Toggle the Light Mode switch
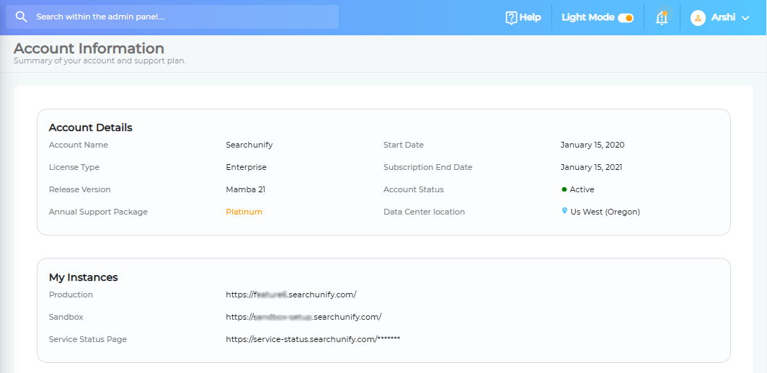This screenshot has width=767, height=373. pos(626,17)
